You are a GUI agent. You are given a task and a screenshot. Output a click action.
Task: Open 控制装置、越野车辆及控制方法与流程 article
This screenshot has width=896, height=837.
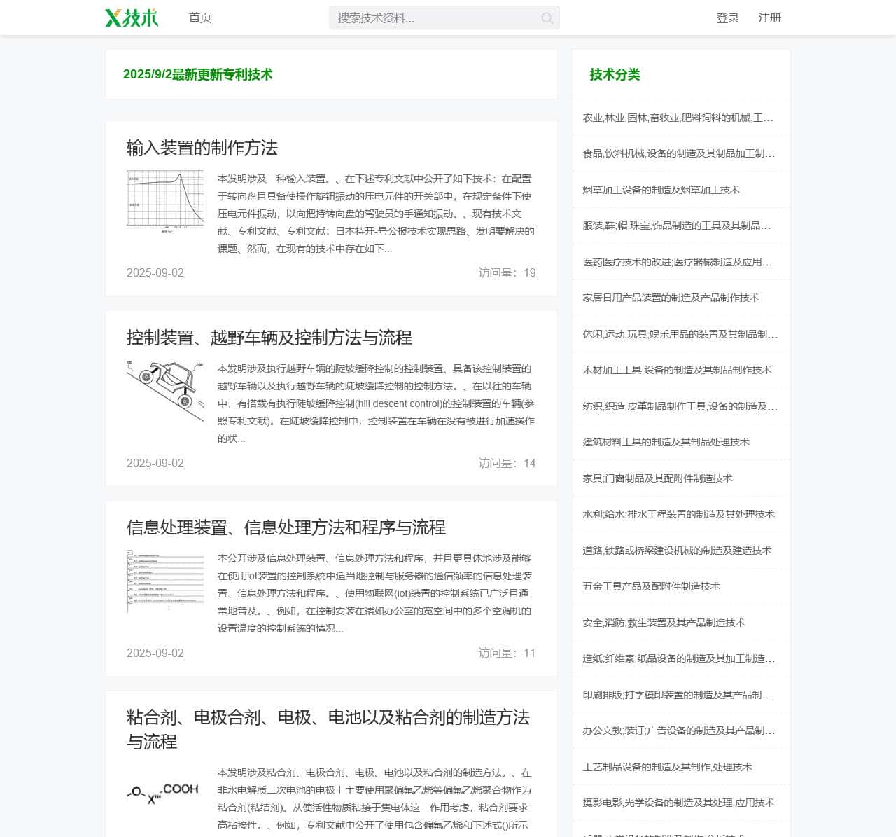pos(269,338)
